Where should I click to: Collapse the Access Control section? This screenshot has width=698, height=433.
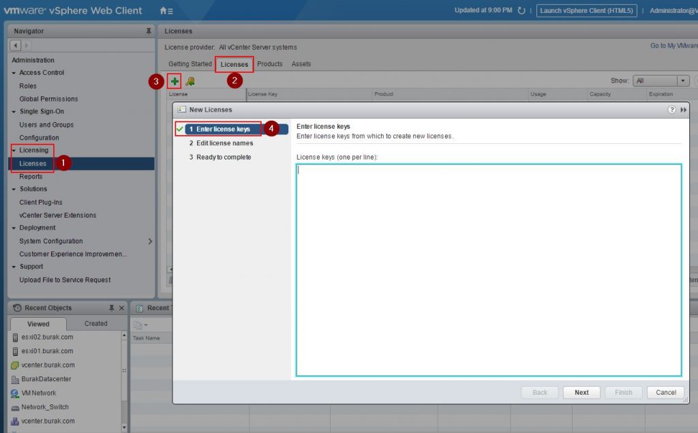(x=14, y=73)
